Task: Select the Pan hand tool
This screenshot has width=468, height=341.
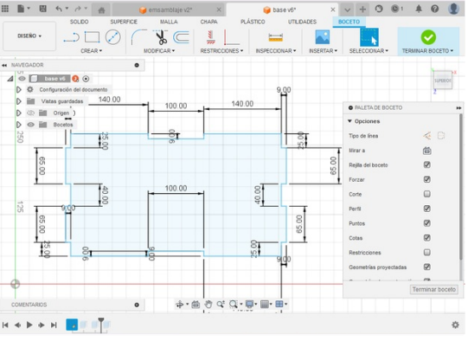Action: coord(208,305)
